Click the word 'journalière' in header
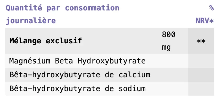Image resolution: width=219 pixels, height=105 pixels. point(31,21)
